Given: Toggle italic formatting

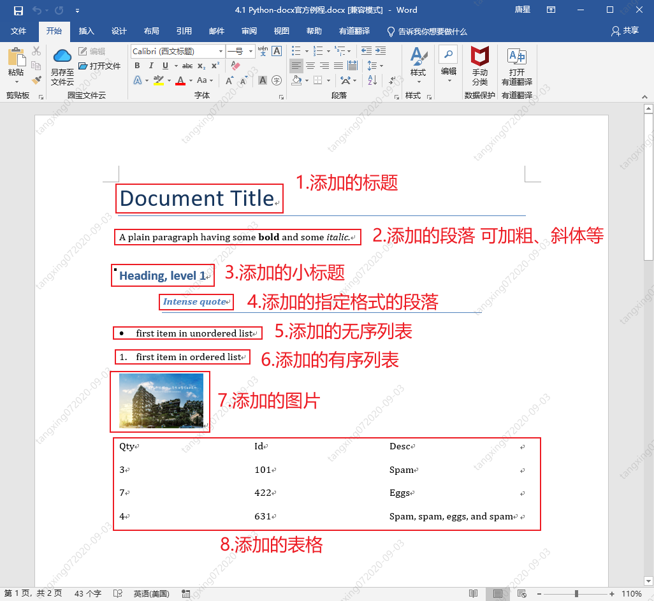Looking at the screenshot, I should (151, 66).
